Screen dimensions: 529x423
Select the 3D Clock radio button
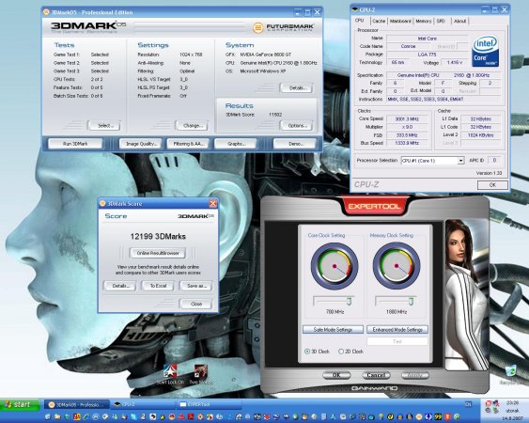pos(307,352)
